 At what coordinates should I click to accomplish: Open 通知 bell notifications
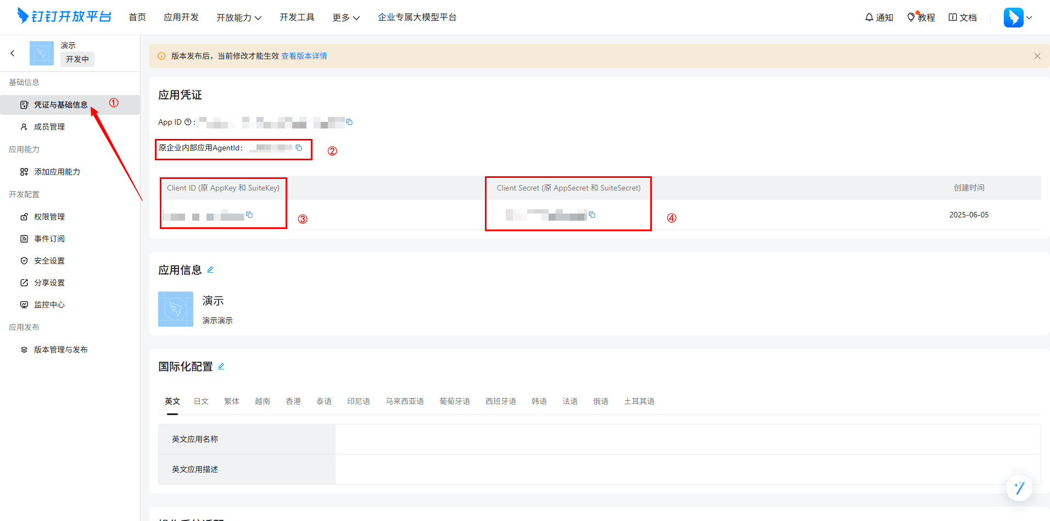coord(879,18)
